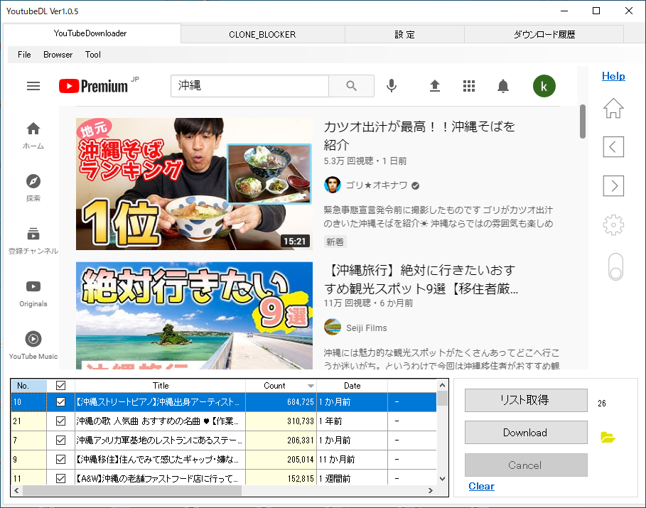Toggle the select-all checkbox in list header

click(60, 385)
